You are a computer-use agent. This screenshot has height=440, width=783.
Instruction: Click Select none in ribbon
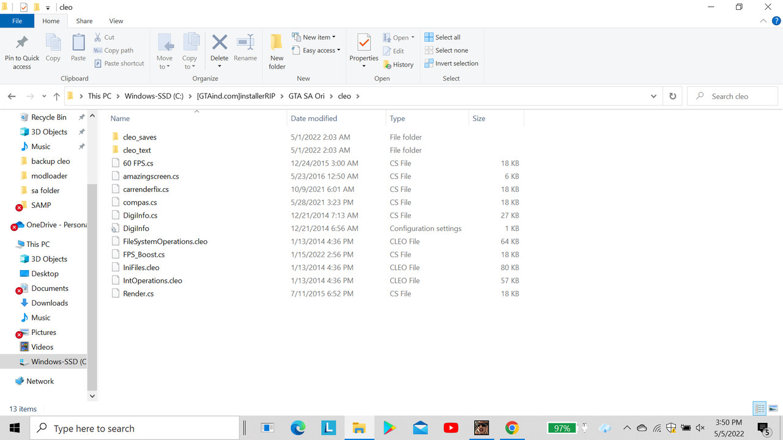pos(447,51)
